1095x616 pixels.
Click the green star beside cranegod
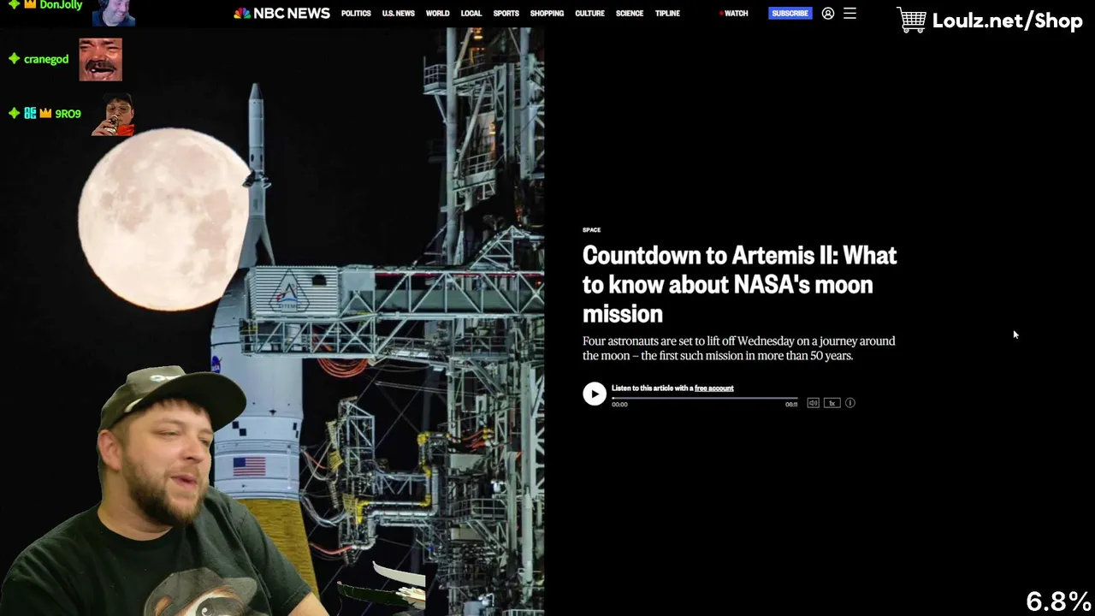pyautogui.click(x=14, y=59)
